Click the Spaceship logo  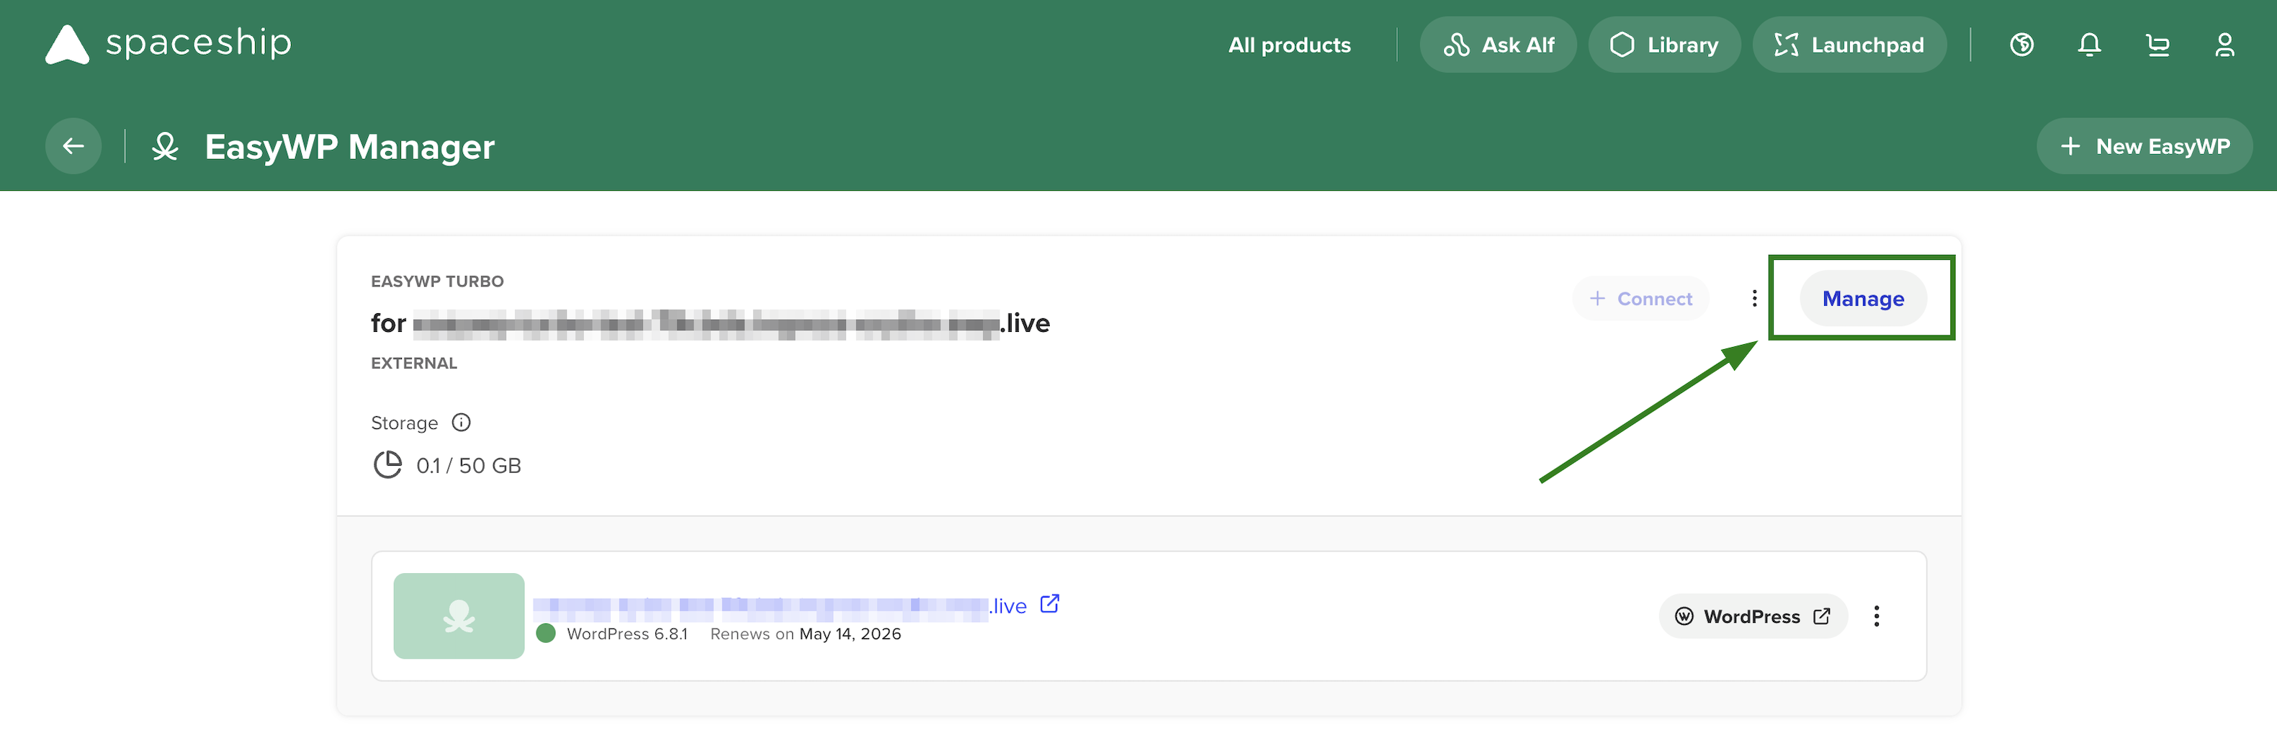pos(168,43)
